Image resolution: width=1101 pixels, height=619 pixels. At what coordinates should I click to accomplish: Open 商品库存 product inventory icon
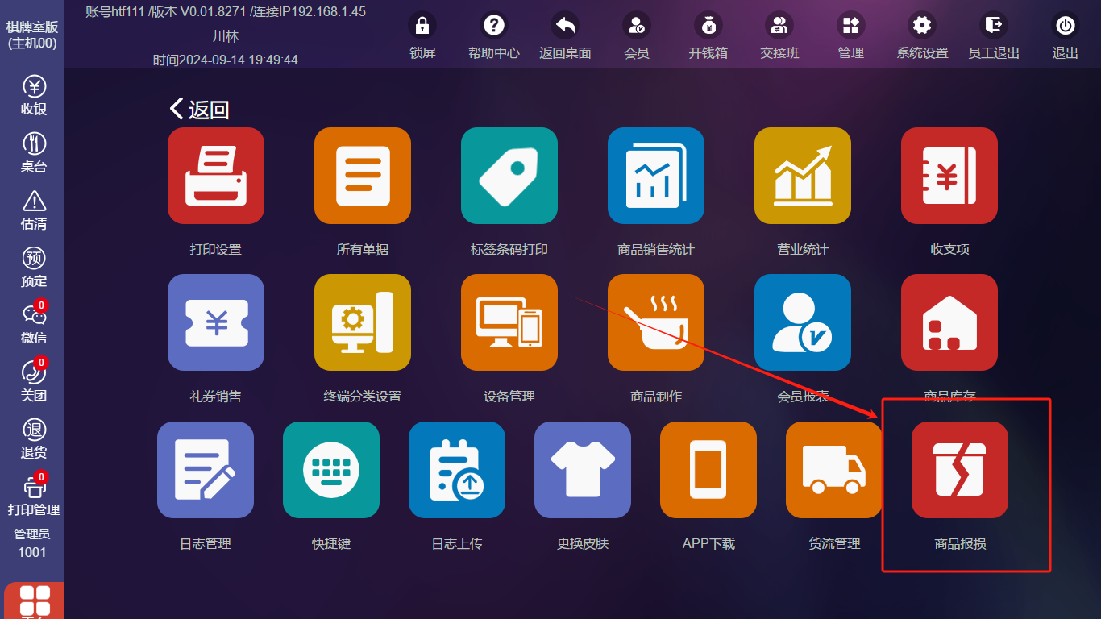coord(949,322)
